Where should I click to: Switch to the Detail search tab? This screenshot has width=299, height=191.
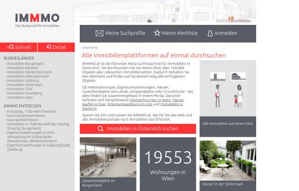click(56, 47)
